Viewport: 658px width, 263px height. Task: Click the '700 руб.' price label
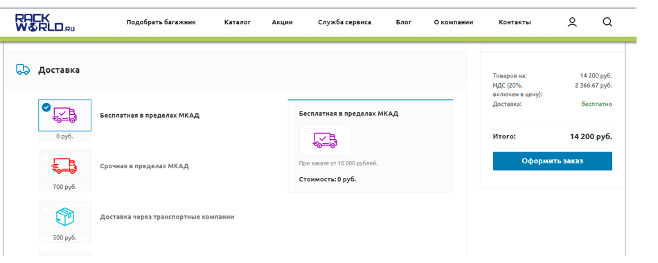[x=64, y=187]
